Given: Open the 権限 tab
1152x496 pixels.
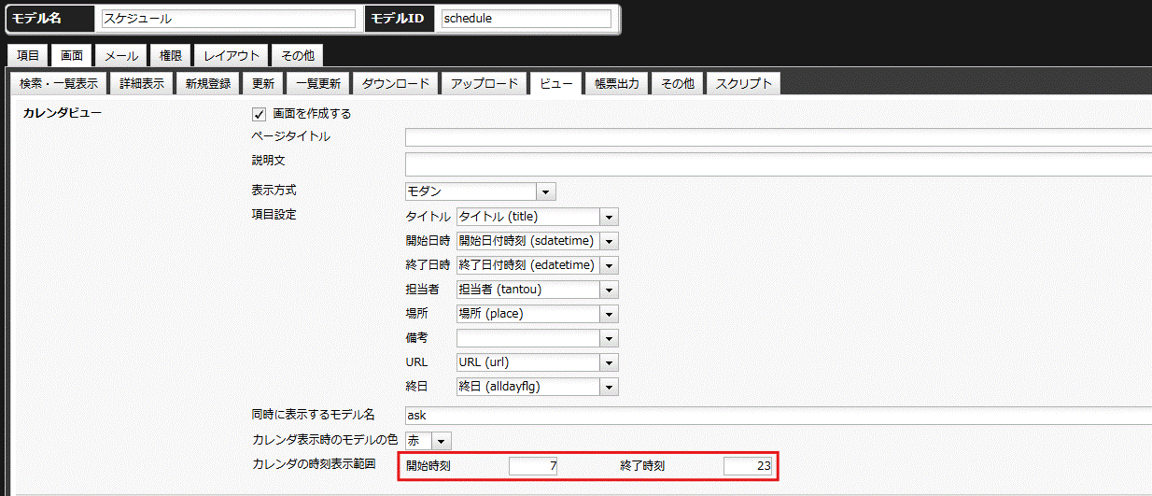Looking at the screenshot, I should tap(171, 56).
